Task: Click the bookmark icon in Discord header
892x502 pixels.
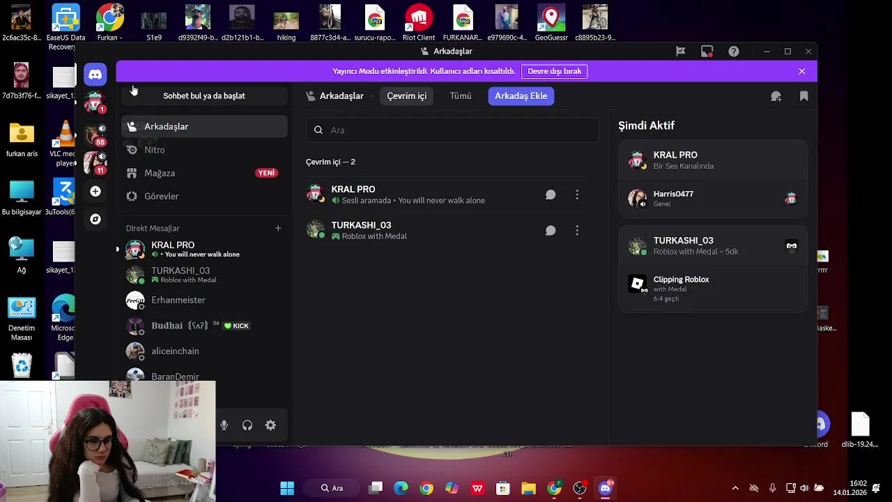Action: tap(803, 96)
